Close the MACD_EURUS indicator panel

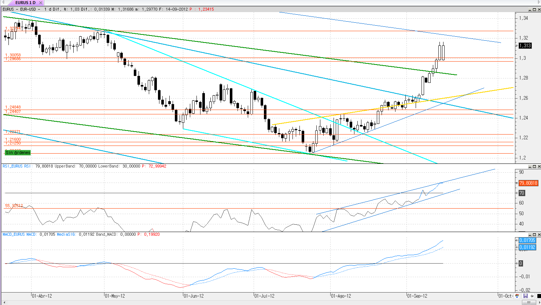538,234
